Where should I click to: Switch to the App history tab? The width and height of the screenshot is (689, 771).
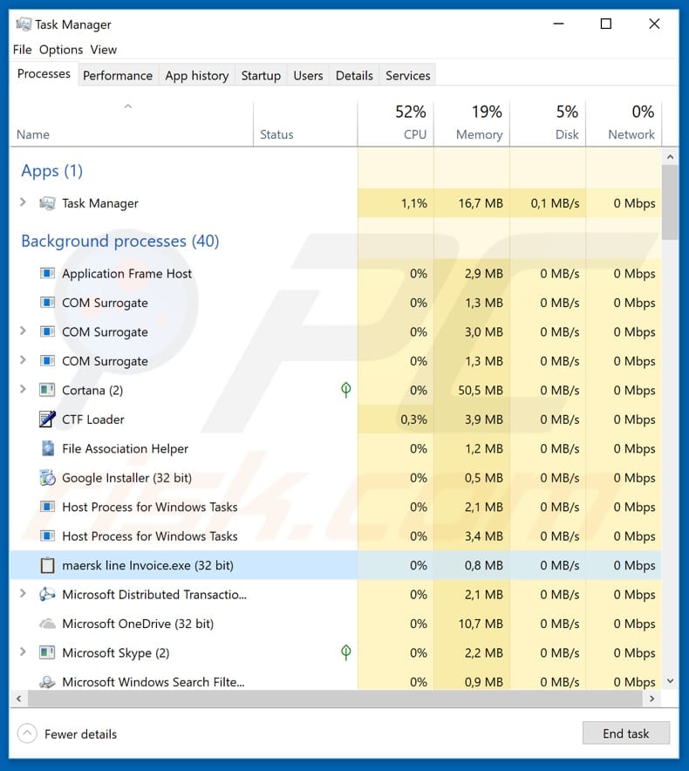click(197, 76)
